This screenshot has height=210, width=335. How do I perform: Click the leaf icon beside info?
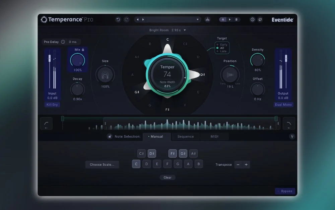[x=260, y=19]
